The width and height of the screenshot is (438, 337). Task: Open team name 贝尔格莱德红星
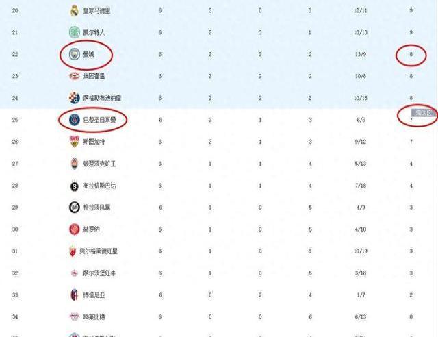[99, 251]
